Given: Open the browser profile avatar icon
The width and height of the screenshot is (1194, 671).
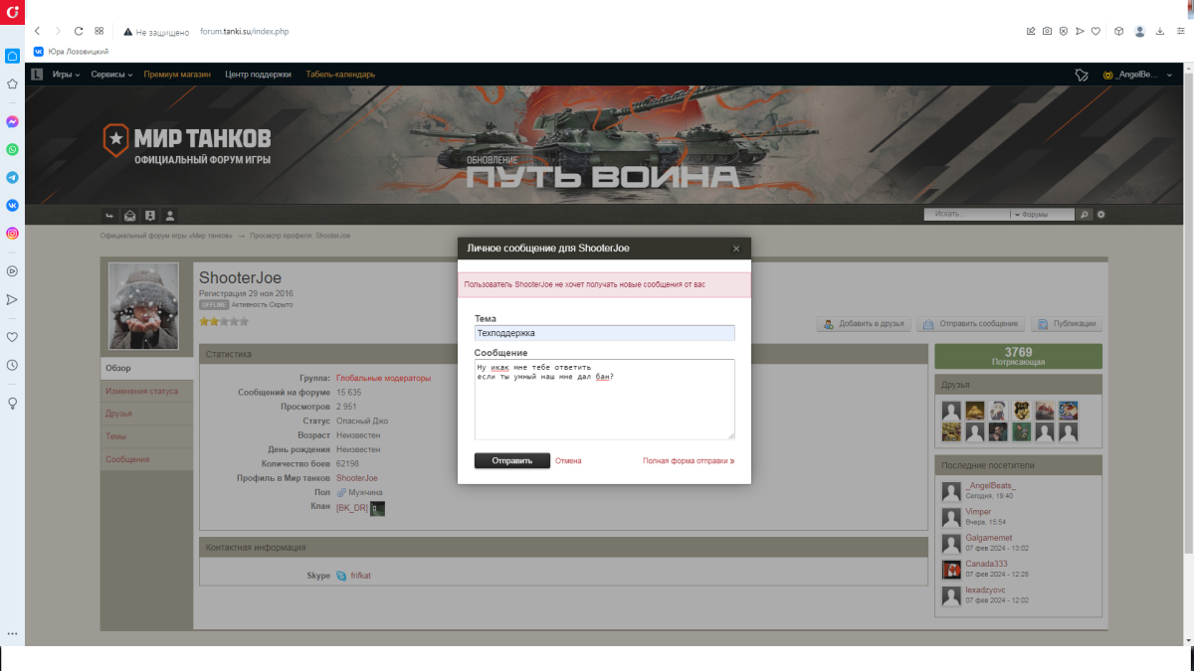Looking at the screenshot, I should tap(1139, 31).
